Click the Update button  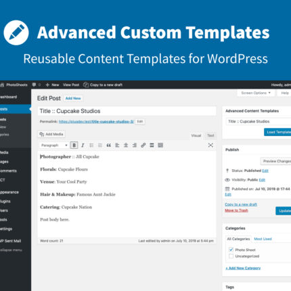click(284, 210)
